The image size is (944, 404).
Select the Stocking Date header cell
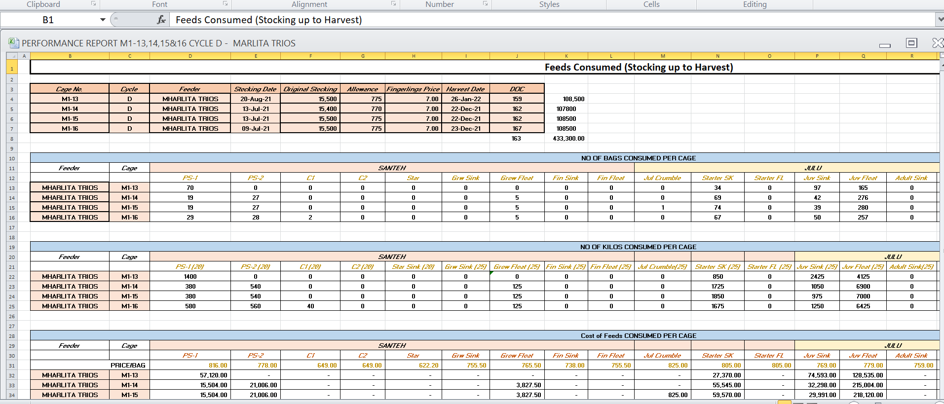click(255, 89)
